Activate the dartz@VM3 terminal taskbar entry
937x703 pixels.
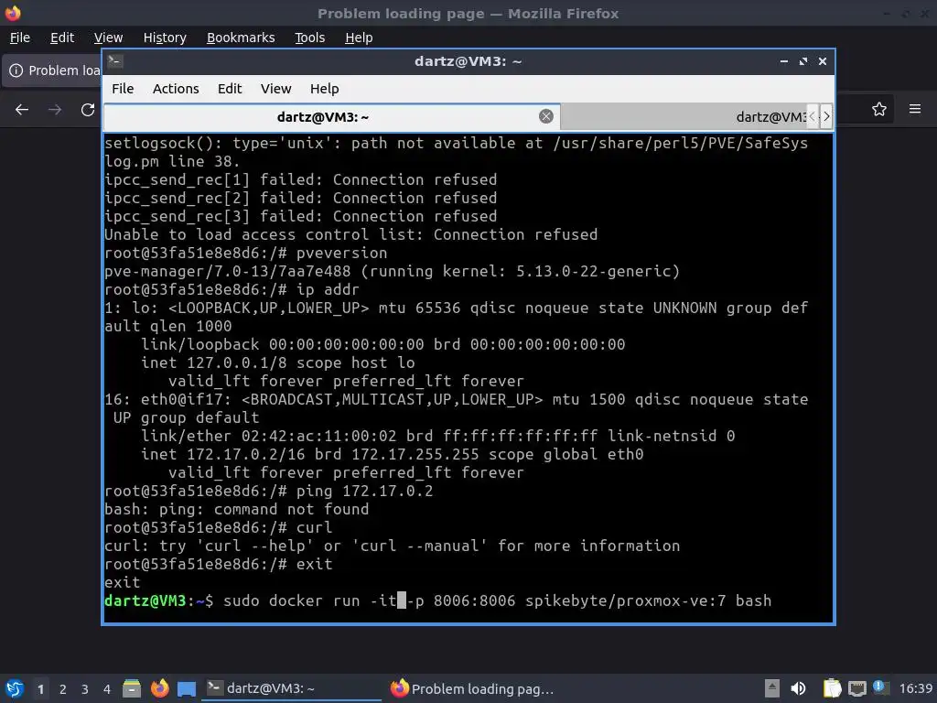click(x=291, y=688)
